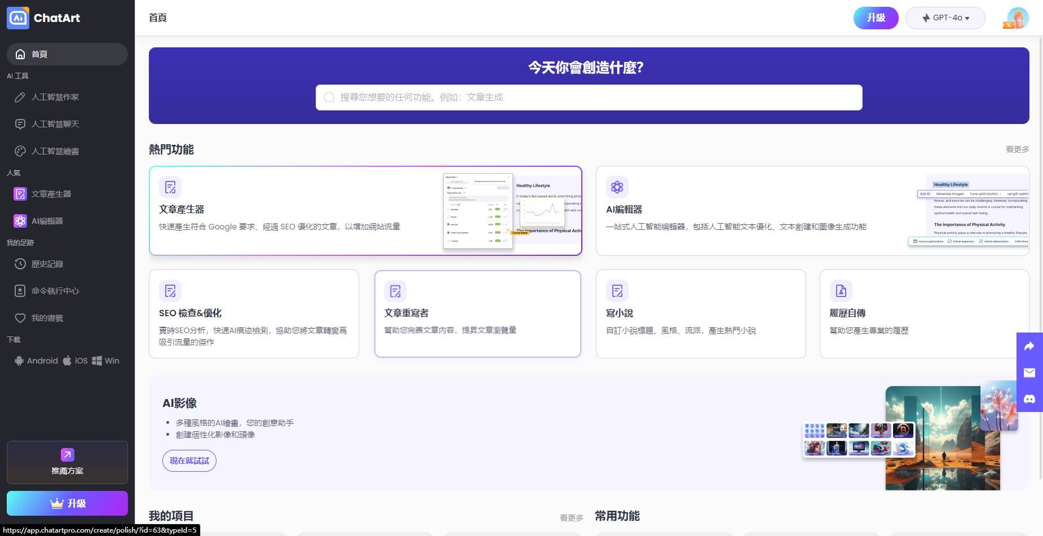This screenshot has height=536, width=1043.
Task: Open SEO 檢查&優化 card title
Action: pos(190,313)
